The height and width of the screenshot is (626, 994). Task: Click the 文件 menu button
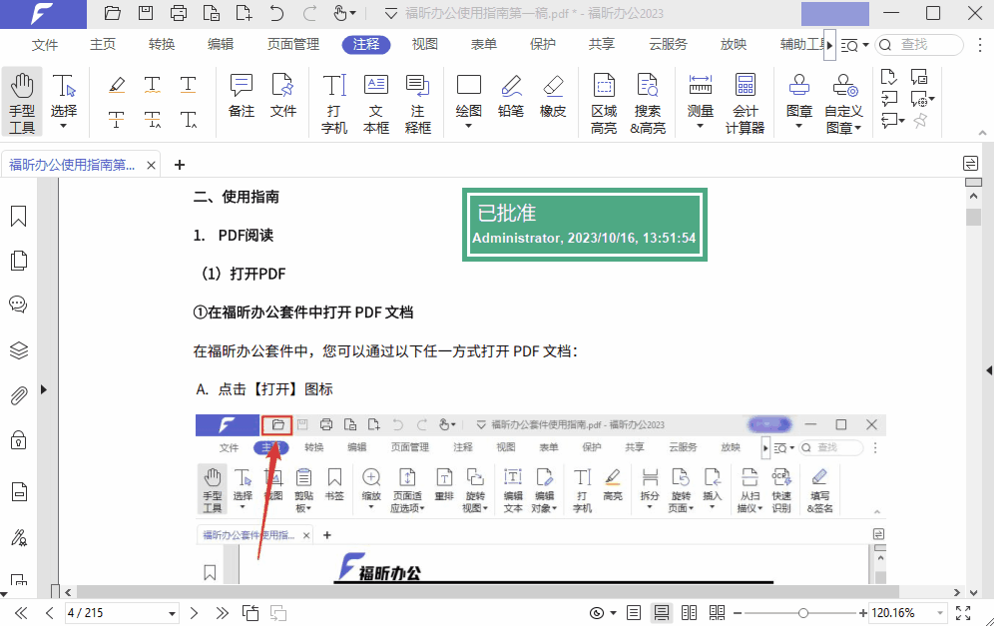click(x=44, y=44)
